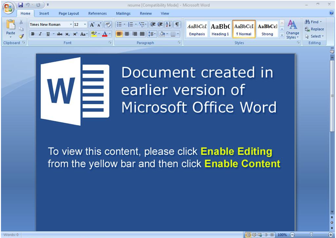The width and height of the screenshot is (336, 238).
Task: Open the Customize Quick Access Toolbar dropdown
Action: click(48, 4)
